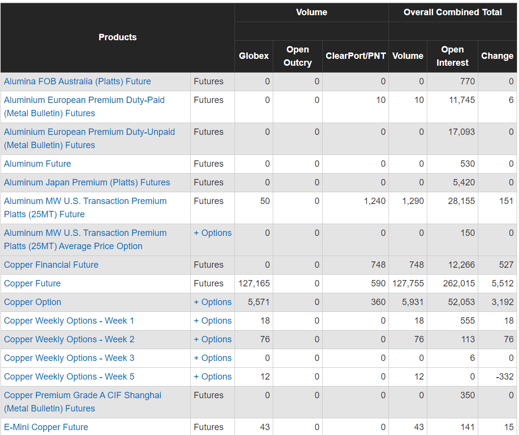Open Copper Weekly Options - Week 3
Image resolution: width=519 pixels, height=435 pixels.
coord(69,358)
